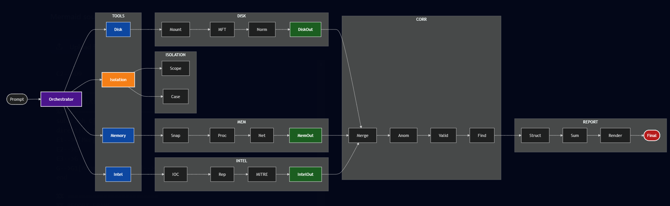This screenshot has width=670, height=206.
Task: Select the green MemOut node
Action: (305, 135)
